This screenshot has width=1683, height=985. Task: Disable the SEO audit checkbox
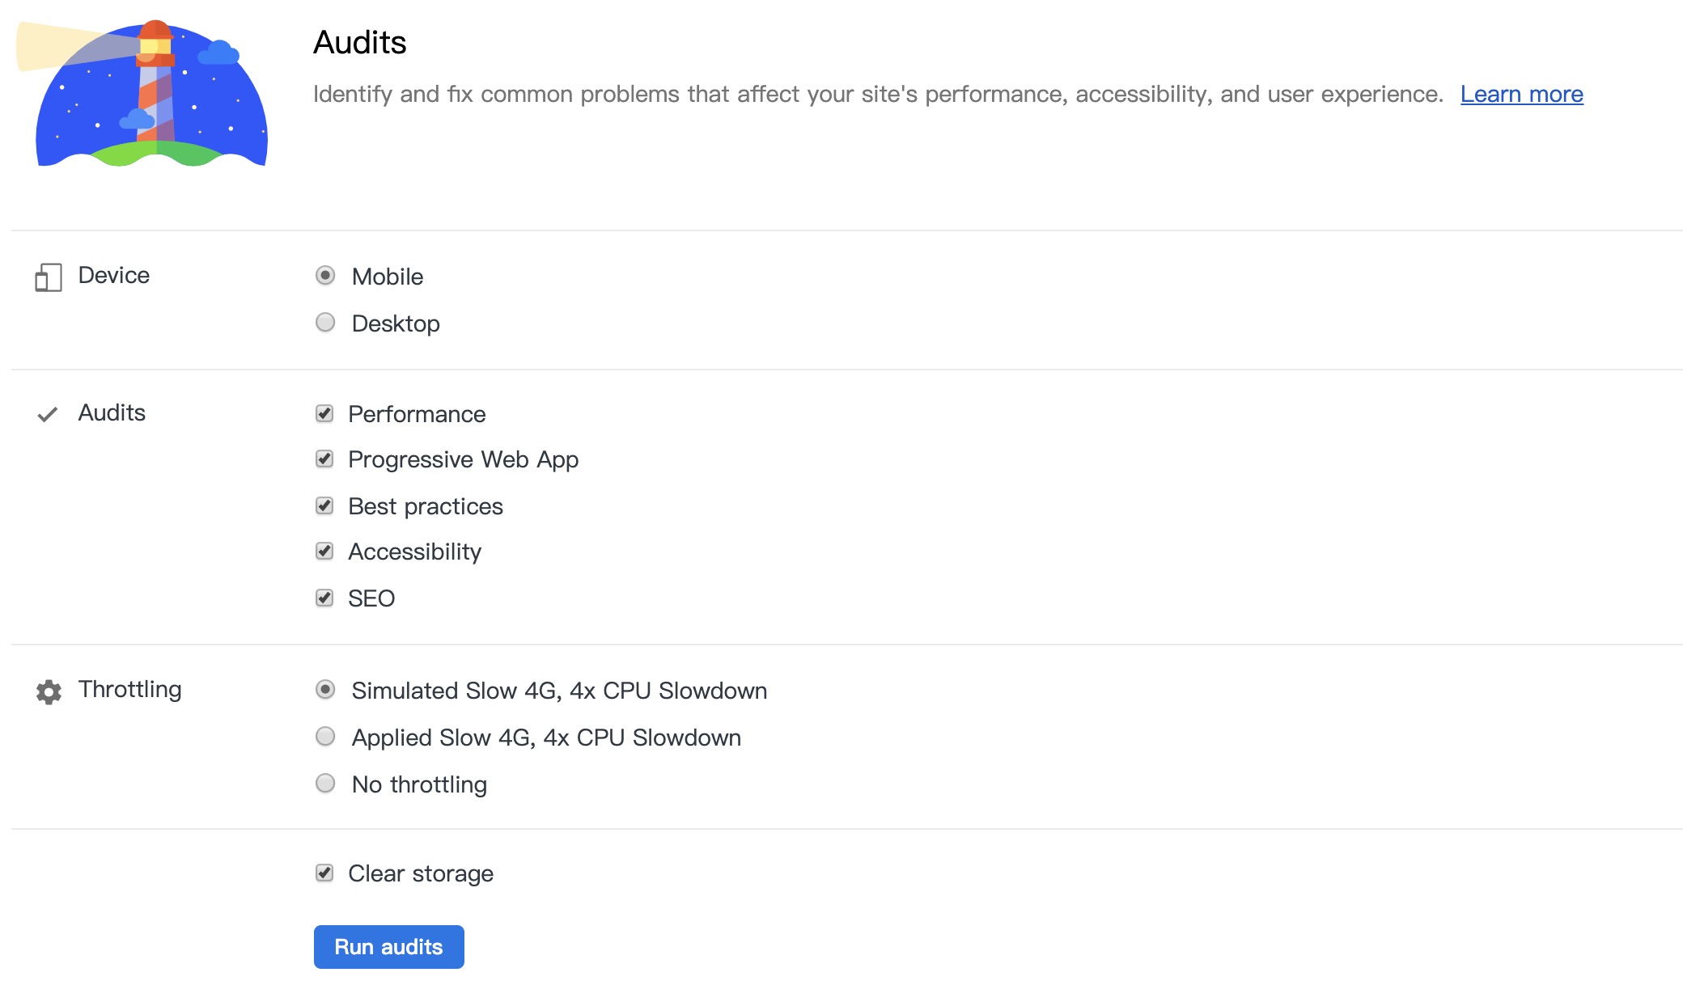pos(326,597)
